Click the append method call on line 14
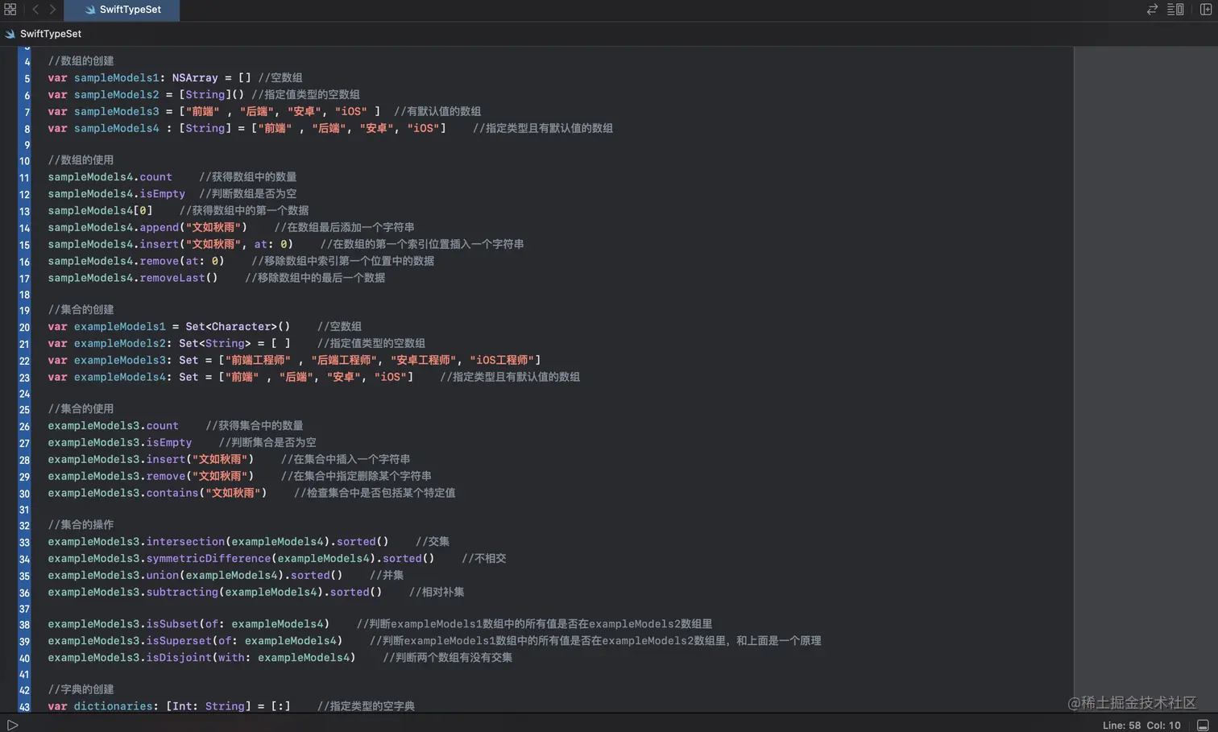1218x732 pixels. pyautogui.click(x=159, y=228)
